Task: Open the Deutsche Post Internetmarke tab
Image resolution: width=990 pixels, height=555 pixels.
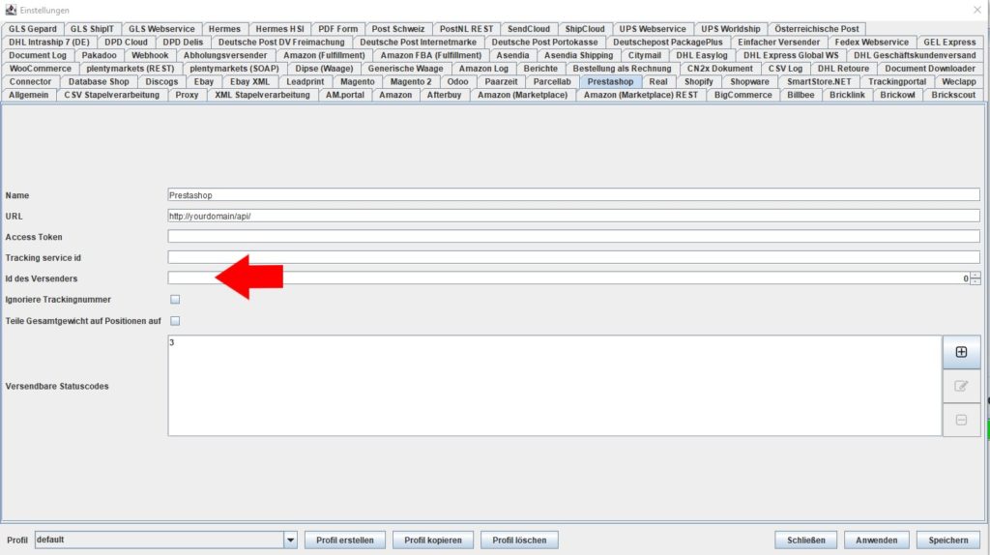Action: pyautogui.click(x=418, y=43)
